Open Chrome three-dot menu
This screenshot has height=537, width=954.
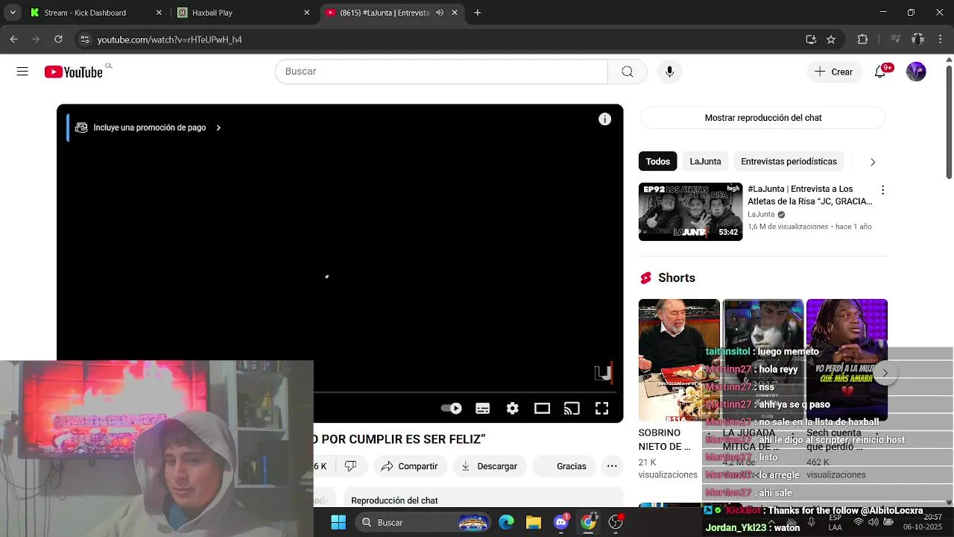click(x=941, y=40)
